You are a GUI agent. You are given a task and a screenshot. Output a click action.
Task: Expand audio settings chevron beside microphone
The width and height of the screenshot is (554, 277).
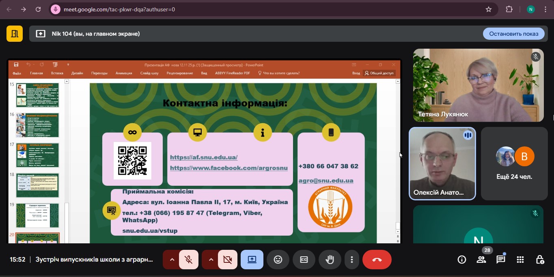[x=172, y=260]
